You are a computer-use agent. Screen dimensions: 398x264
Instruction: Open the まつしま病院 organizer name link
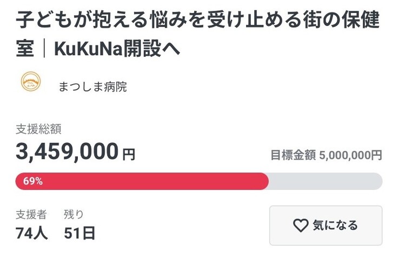[92, 87]
